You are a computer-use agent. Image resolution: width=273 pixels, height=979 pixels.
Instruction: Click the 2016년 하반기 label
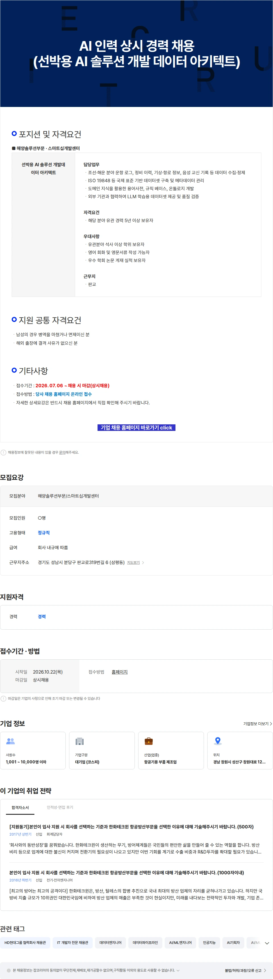(x=20, y=880)
